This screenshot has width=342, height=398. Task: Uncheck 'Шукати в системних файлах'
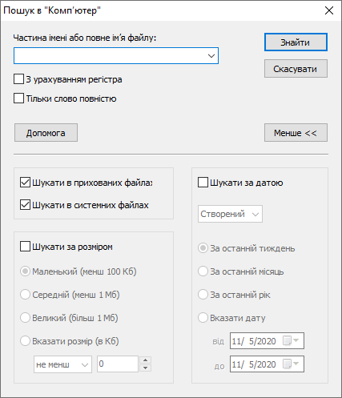[25, 205]
